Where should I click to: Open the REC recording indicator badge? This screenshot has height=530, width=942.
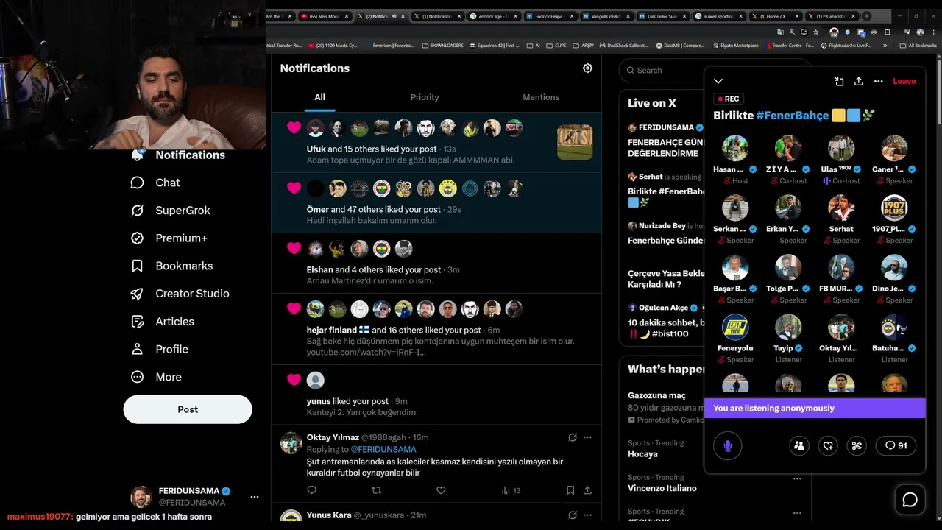click(x=729, y=99)
